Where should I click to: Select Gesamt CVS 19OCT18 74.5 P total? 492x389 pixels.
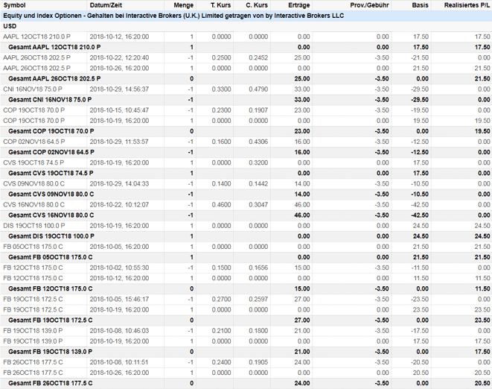pos(246,173)
